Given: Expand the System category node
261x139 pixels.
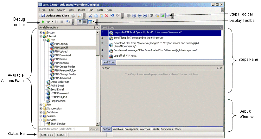Looking at the screenshot, I should 41,33.
